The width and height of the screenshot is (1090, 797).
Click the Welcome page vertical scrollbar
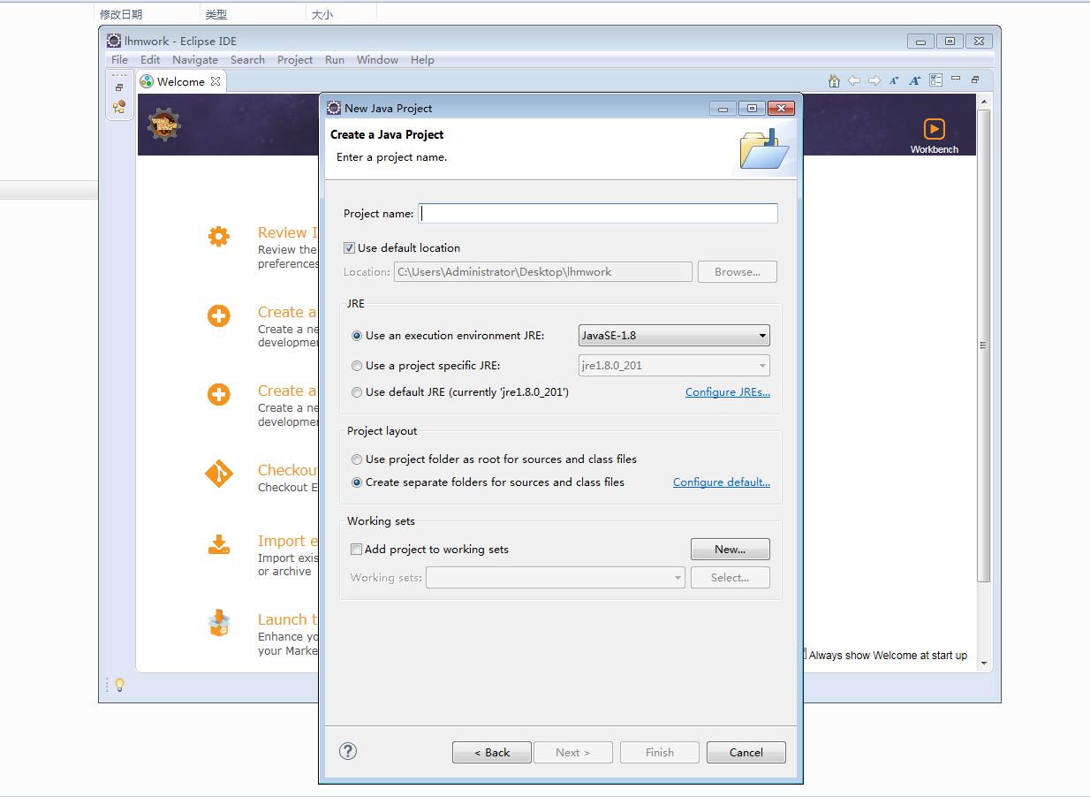coord(984,345)
